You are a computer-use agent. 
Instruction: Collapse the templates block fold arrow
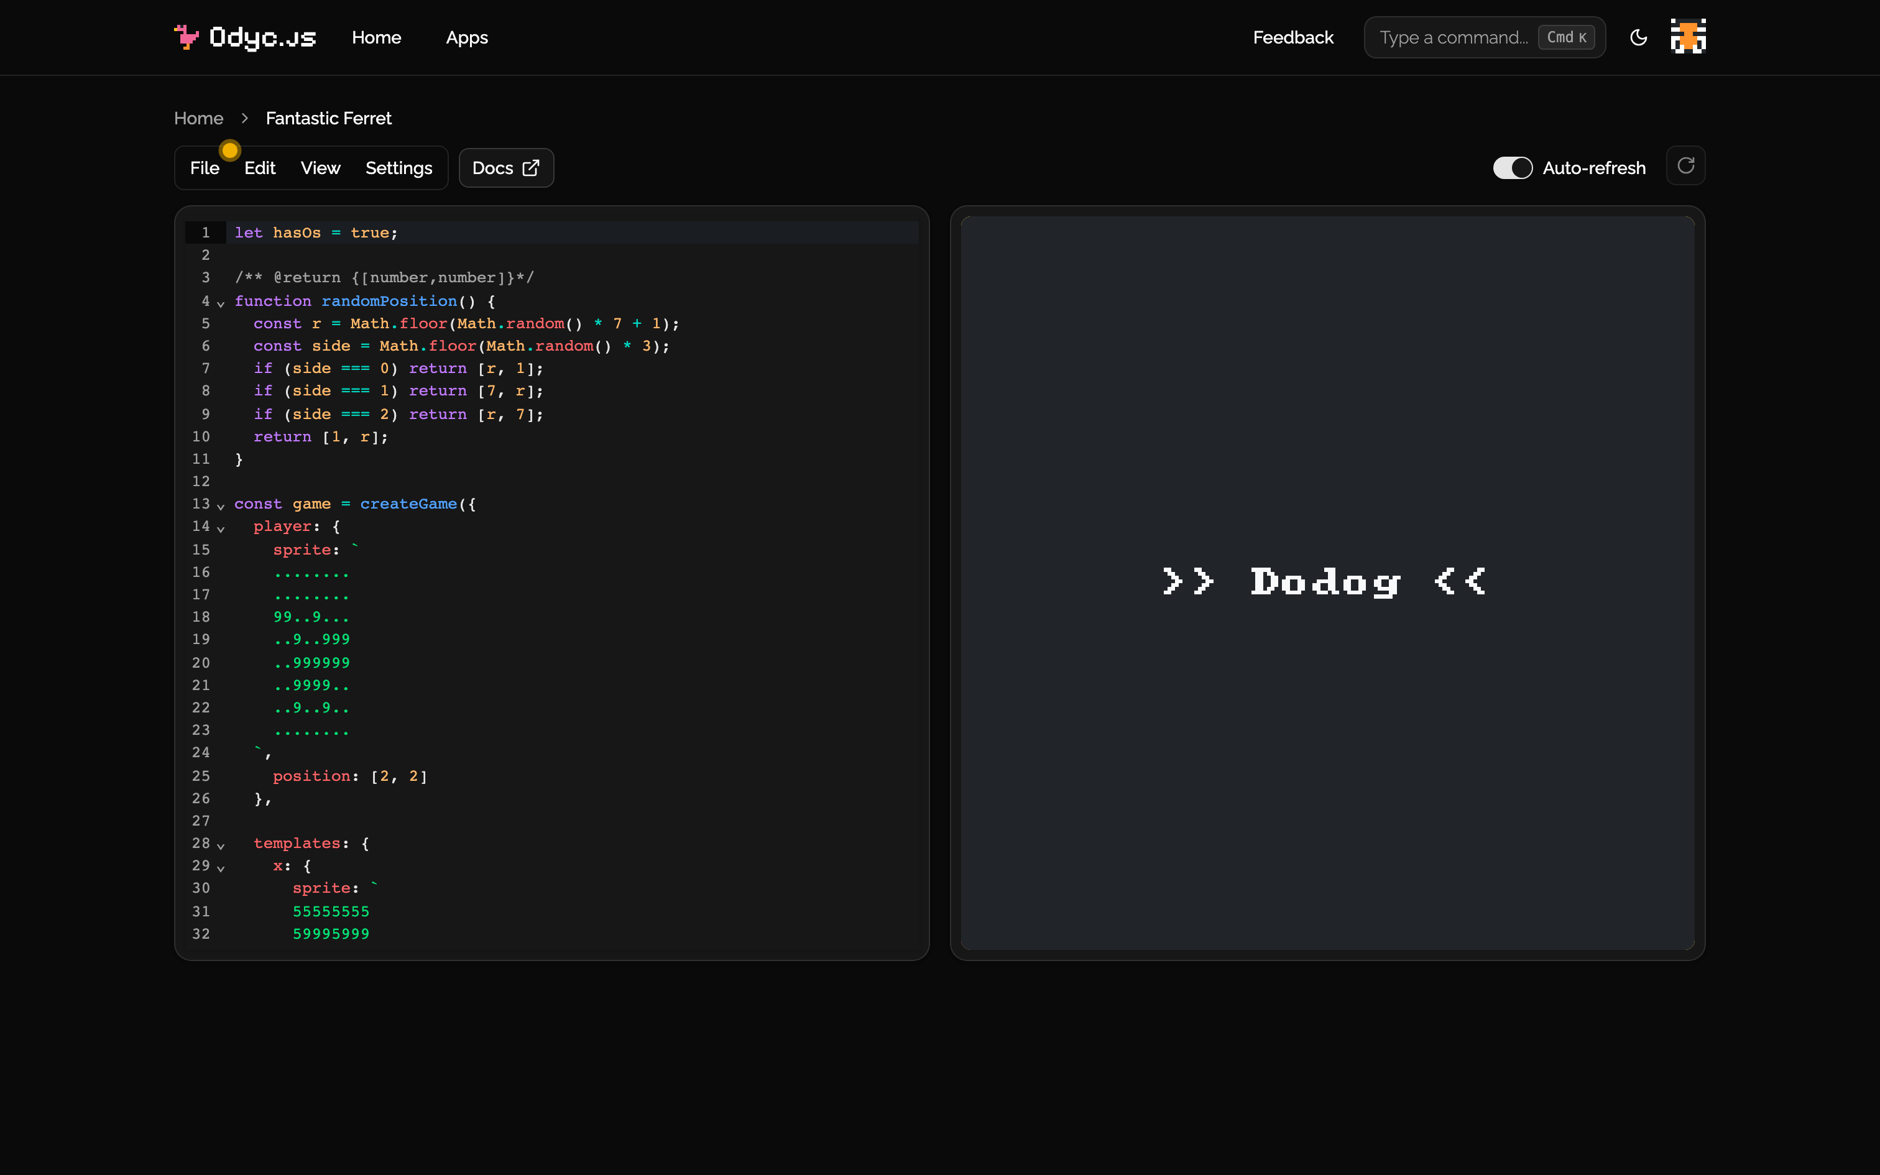221,846
